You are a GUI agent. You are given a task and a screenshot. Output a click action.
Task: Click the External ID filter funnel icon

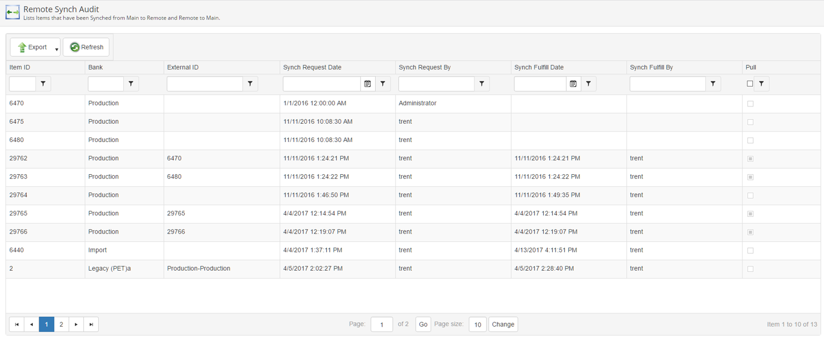tap(250, 84)
